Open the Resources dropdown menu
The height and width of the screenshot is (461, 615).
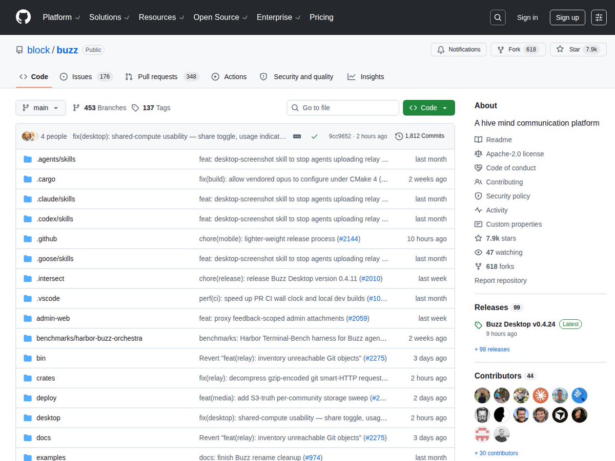coord(161,17)
